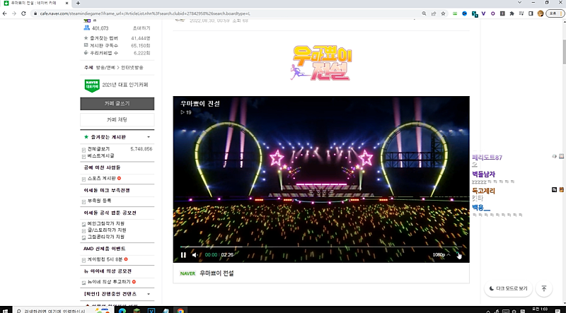Open the tab search chevron
The width and height of the screenshot is (566, 313).
(x=519, y=3)
